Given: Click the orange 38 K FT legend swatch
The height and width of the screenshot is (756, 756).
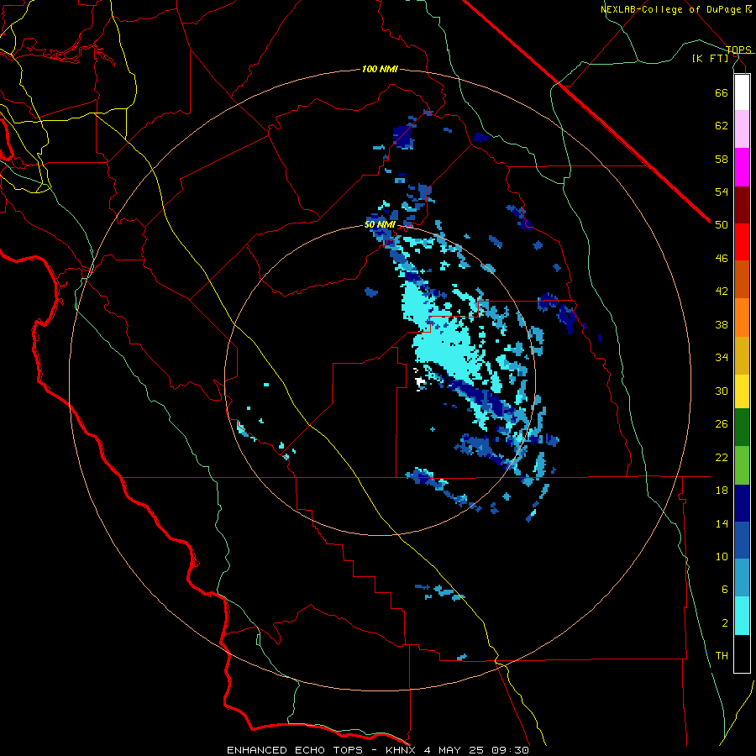Looking at the screenshot, I should coord(742,318).
